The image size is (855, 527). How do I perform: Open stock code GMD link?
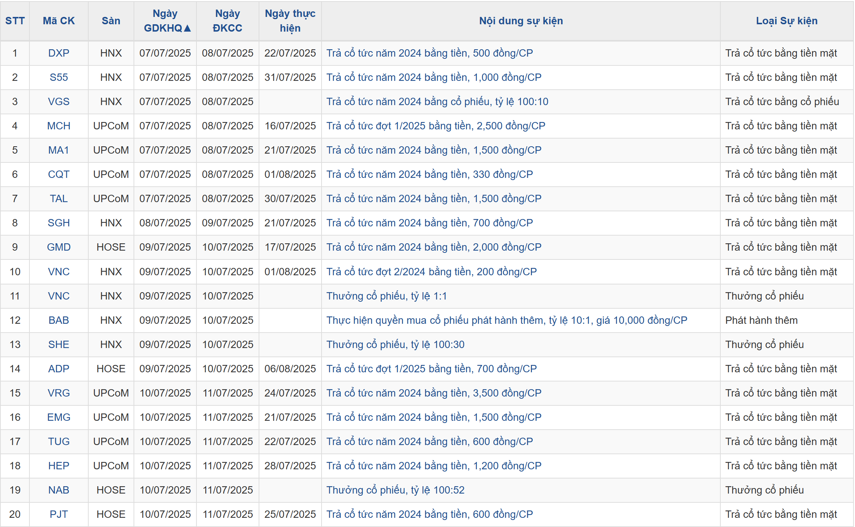click(59, 247)
